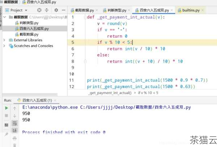Viewport: 217px width, 147px height.
Task: Click the 'return 0' code line
Action: click(x=117, y=36)
